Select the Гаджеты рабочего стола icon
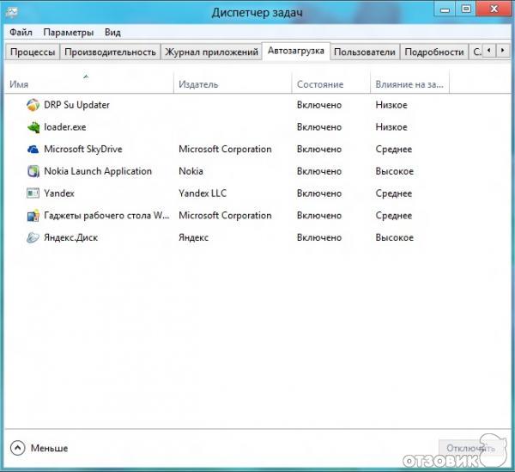Screen dimensions: 515x472 point(33,216)
